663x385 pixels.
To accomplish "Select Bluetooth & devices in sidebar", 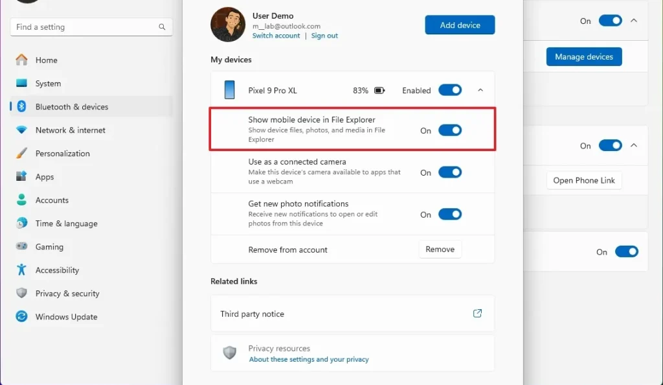I will coord(91,106).
